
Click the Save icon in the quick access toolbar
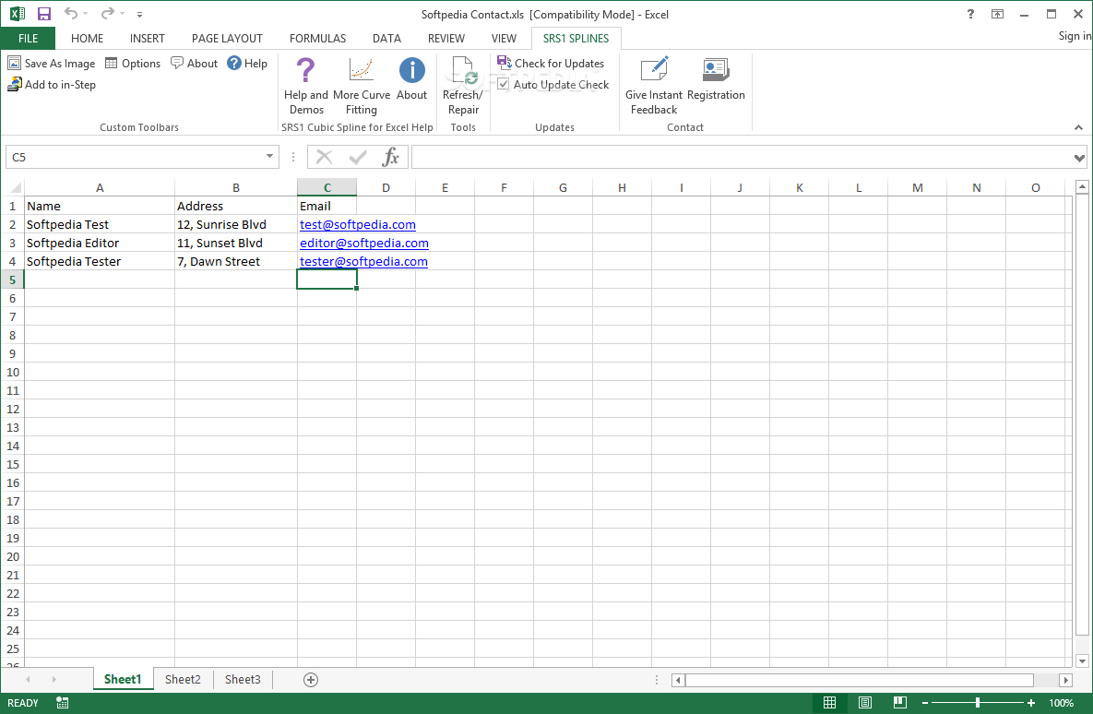44,14
